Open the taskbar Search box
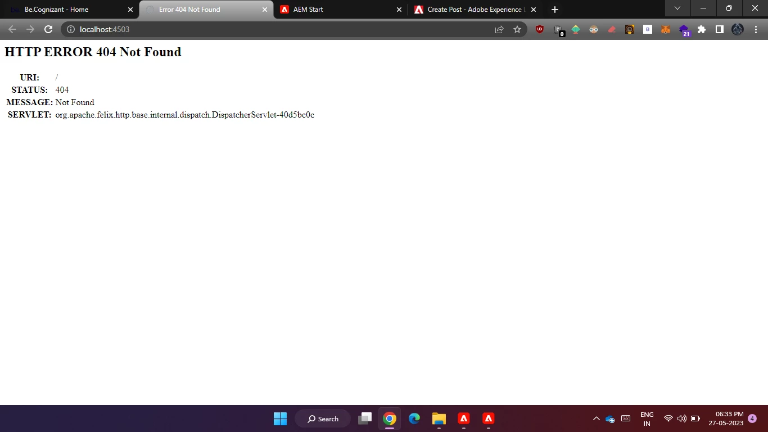The image size is (768, 432). pyautogui.click(x=323, y=418)
